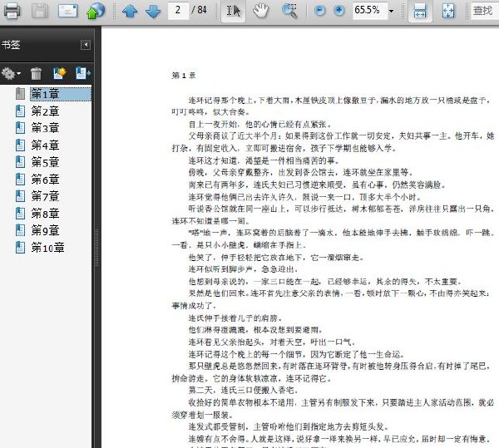Image resolution: width=499 pixels, height=448 pixels.
Task: Click the panel splitter grip handle
Action: point(96,247)
